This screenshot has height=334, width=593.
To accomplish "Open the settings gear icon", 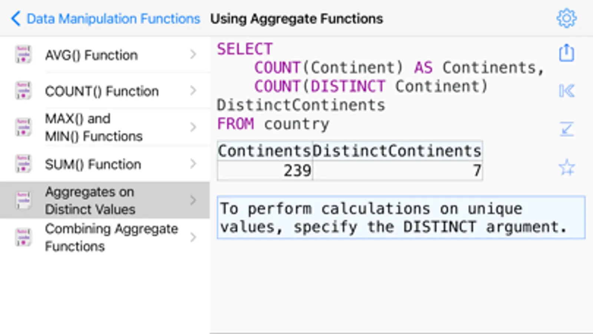I will (566, 18).
